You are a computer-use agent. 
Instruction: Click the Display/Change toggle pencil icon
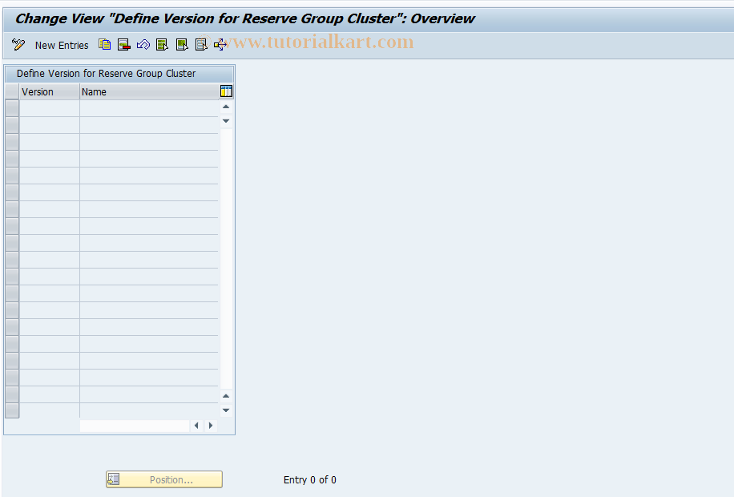[x=18, y=45]
